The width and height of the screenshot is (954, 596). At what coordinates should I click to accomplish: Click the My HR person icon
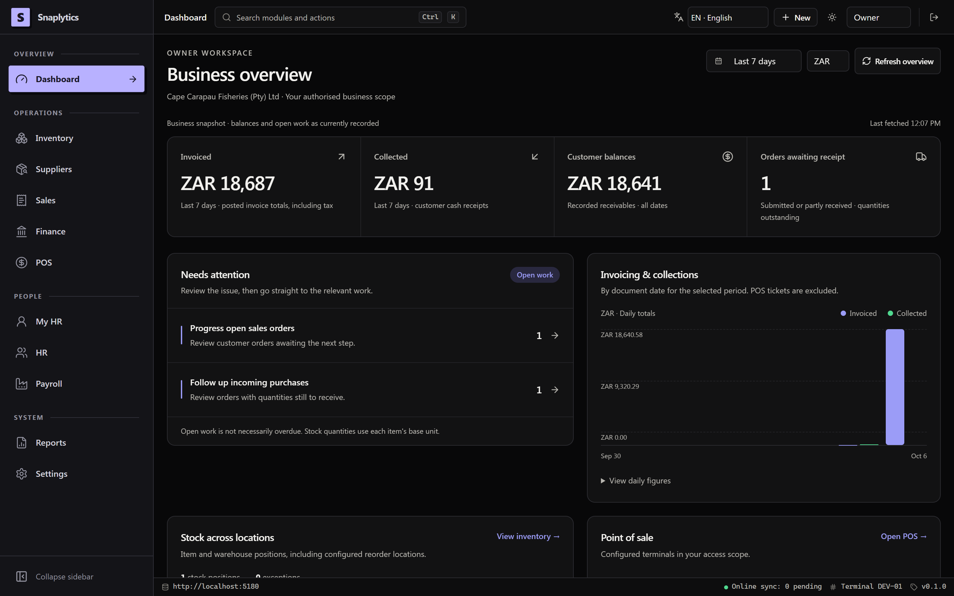coord(21,322)
